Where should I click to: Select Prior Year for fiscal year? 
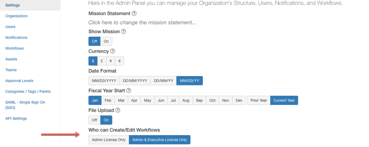259,100
